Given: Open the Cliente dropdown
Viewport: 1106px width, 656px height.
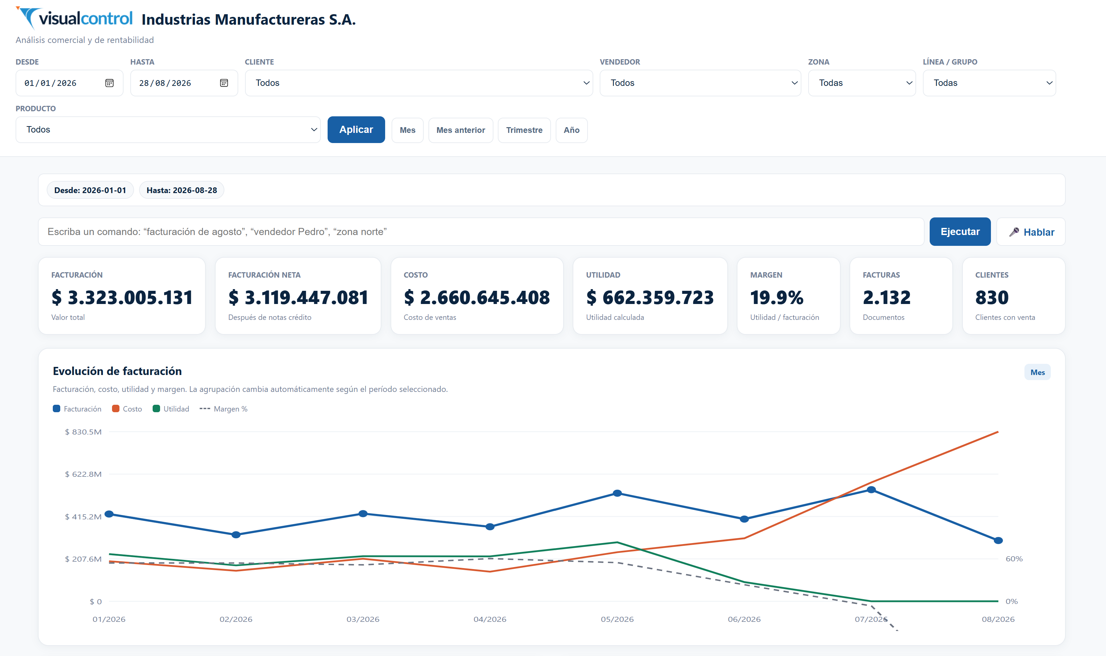Looking at the screenshot, I should click(419, 83).
